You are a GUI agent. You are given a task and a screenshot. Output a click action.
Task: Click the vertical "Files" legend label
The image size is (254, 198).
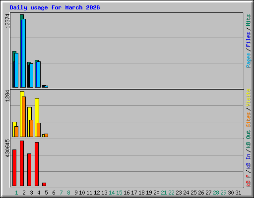248,40
